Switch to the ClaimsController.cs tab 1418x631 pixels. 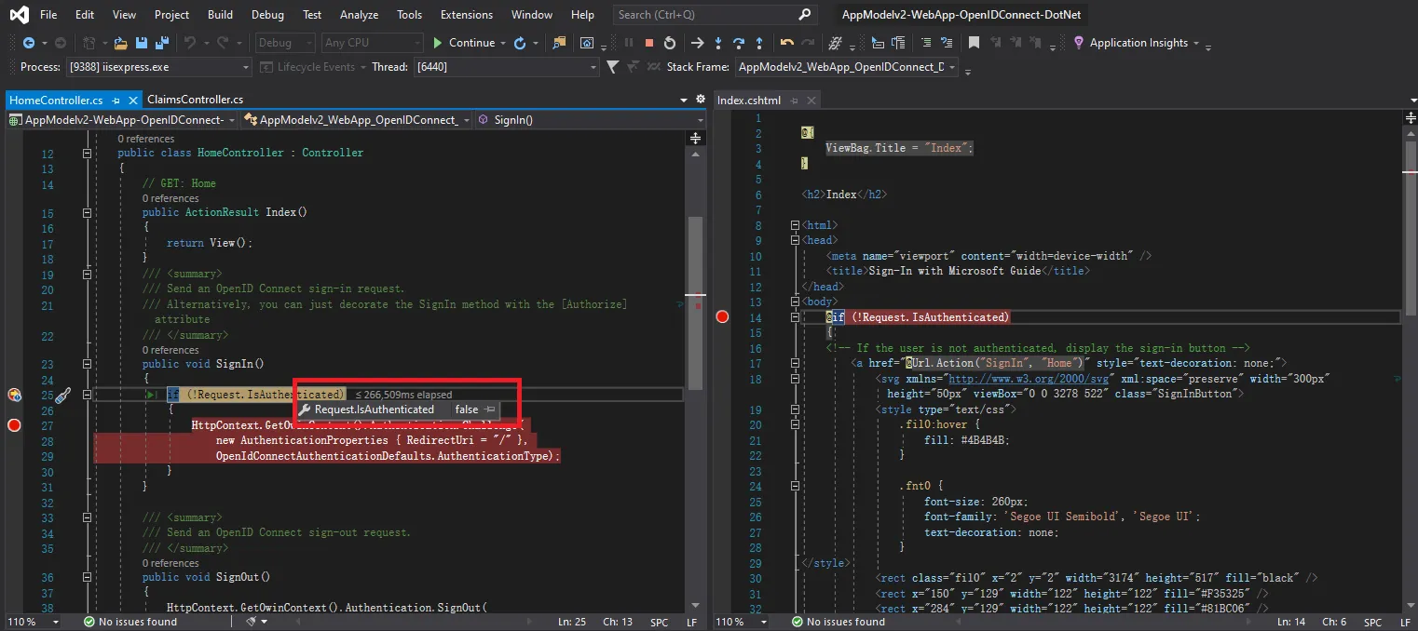pos(195,100)
